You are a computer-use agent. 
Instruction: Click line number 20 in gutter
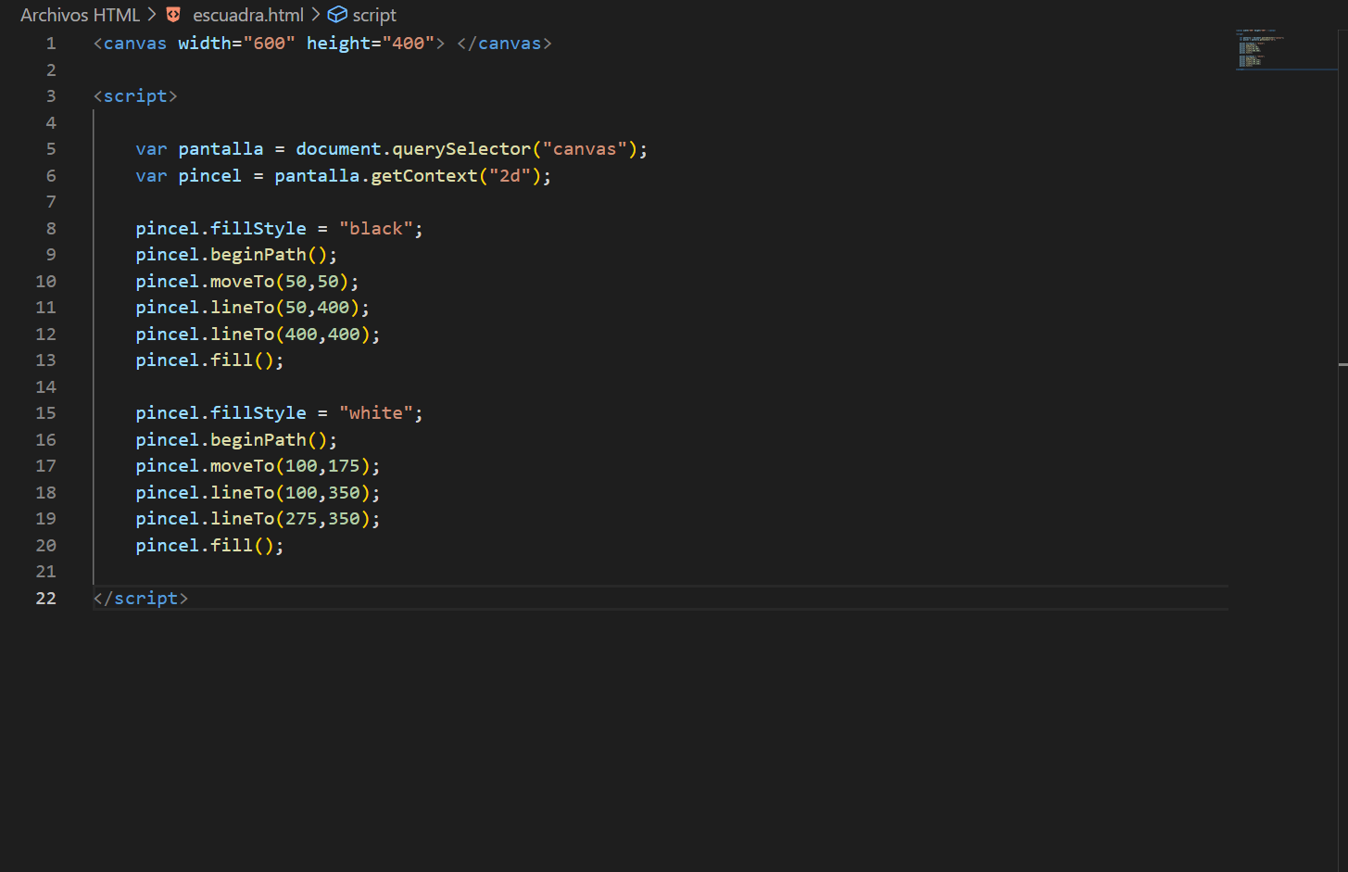click(45, 546)
